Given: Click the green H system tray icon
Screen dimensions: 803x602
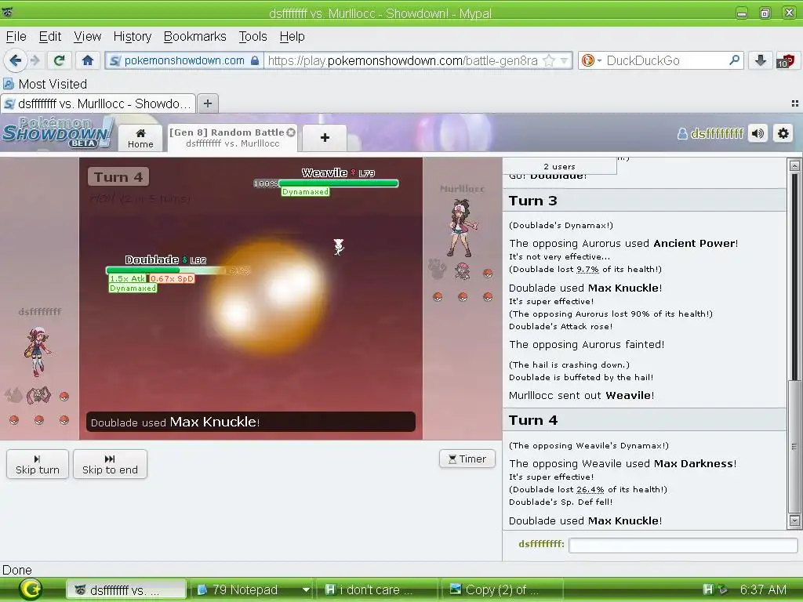Looking at the screenshot, I should [x=707, y=589].
